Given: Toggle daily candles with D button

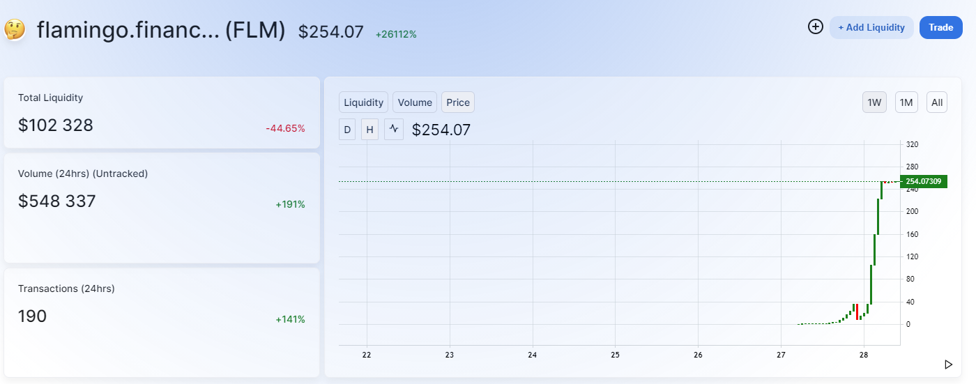Looking at the screenshot, I should click(x=347, y=129).
